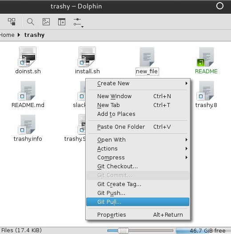Choose New Tab from context menu
Image resolution: width=231 pixels, height=234 pixels.
tap(138, 105)
